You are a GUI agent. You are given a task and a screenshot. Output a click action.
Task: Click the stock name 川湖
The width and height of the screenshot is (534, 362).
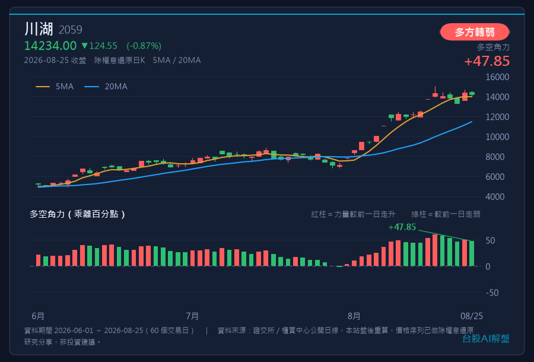point(39,29)
